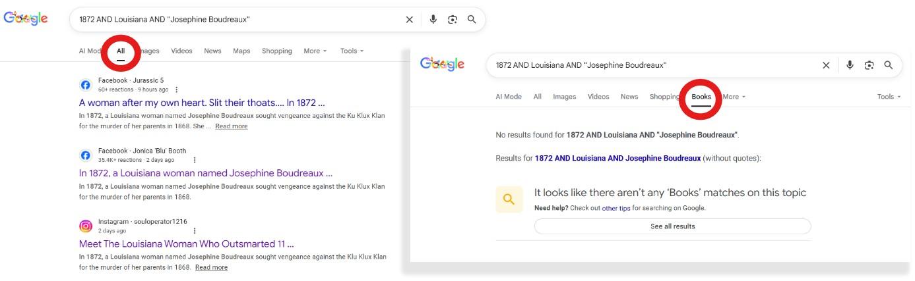Click inside the right search query input field
This screenshot has height=281, width=915.
click(647, 65)
